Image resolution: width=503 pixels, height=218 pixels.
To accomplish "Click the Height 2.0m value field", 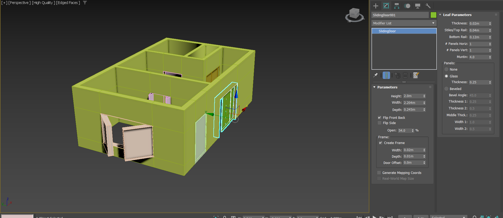I will [413, 96].
